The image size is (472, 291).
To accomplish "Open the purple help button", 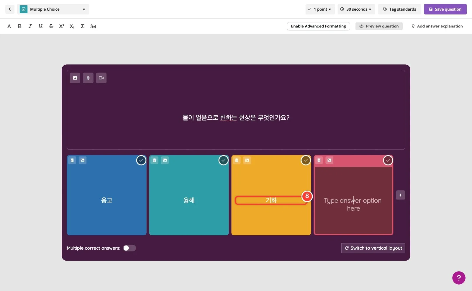I will (459, 278).
